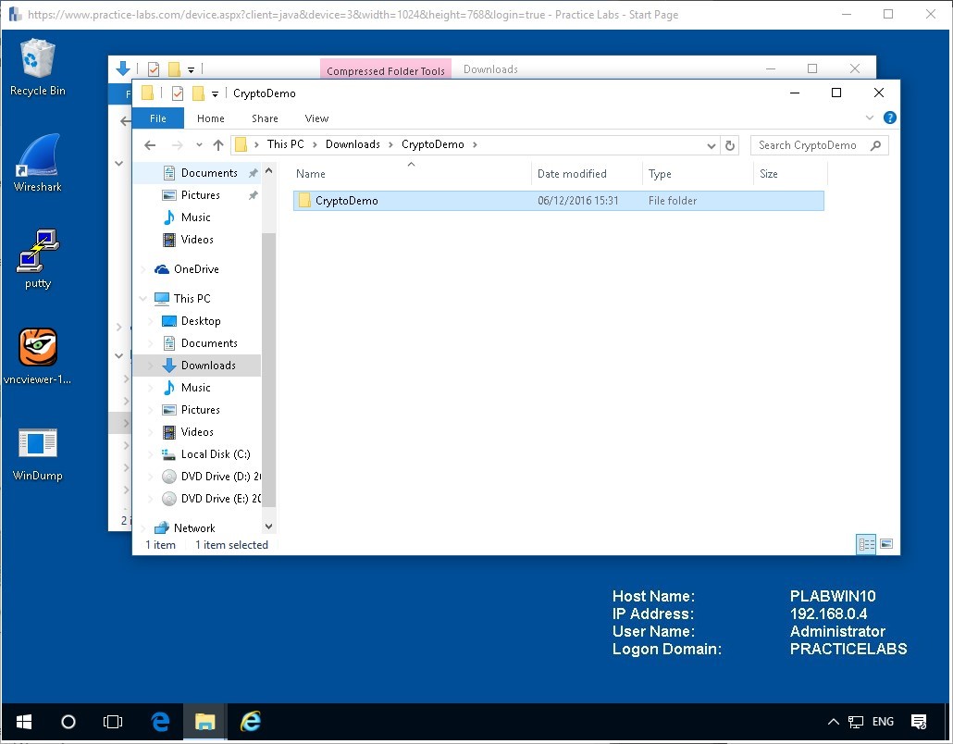953x744 pixels.
Task: Click inside the Search CryptoDemo box
Action: [x=814, y=145]
